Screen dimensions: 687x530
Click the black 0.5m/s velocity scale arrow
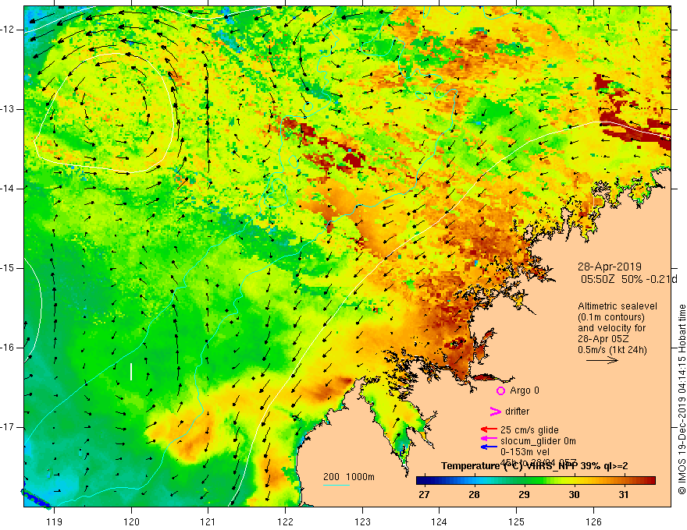coord(602,360)
